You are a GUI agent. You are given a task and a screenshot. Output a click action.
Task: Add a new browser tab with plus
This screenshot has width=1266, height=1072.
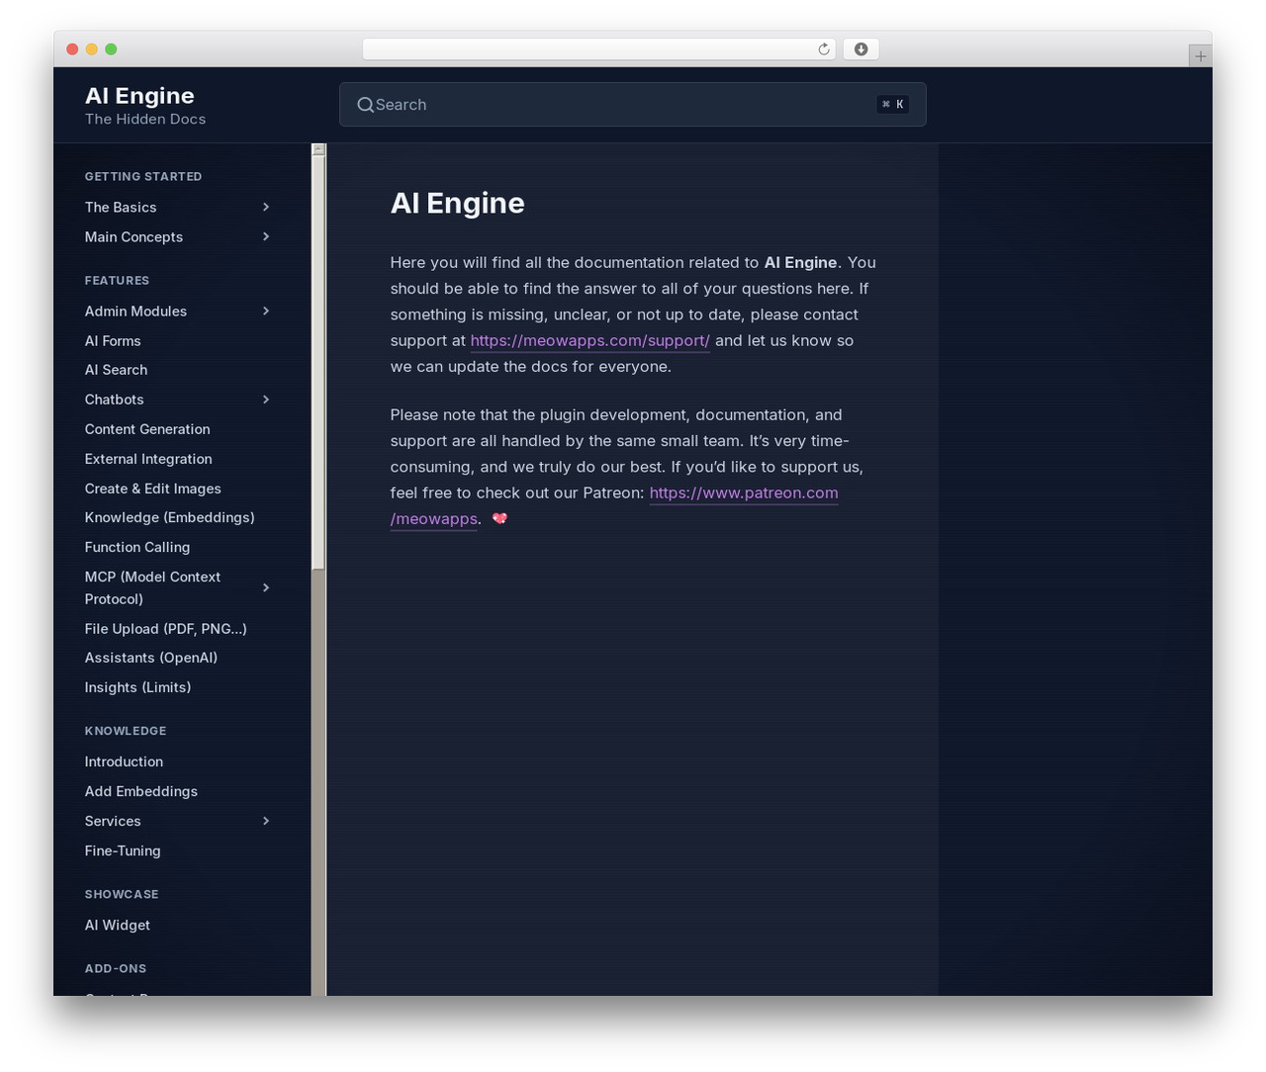point(1200,56)
